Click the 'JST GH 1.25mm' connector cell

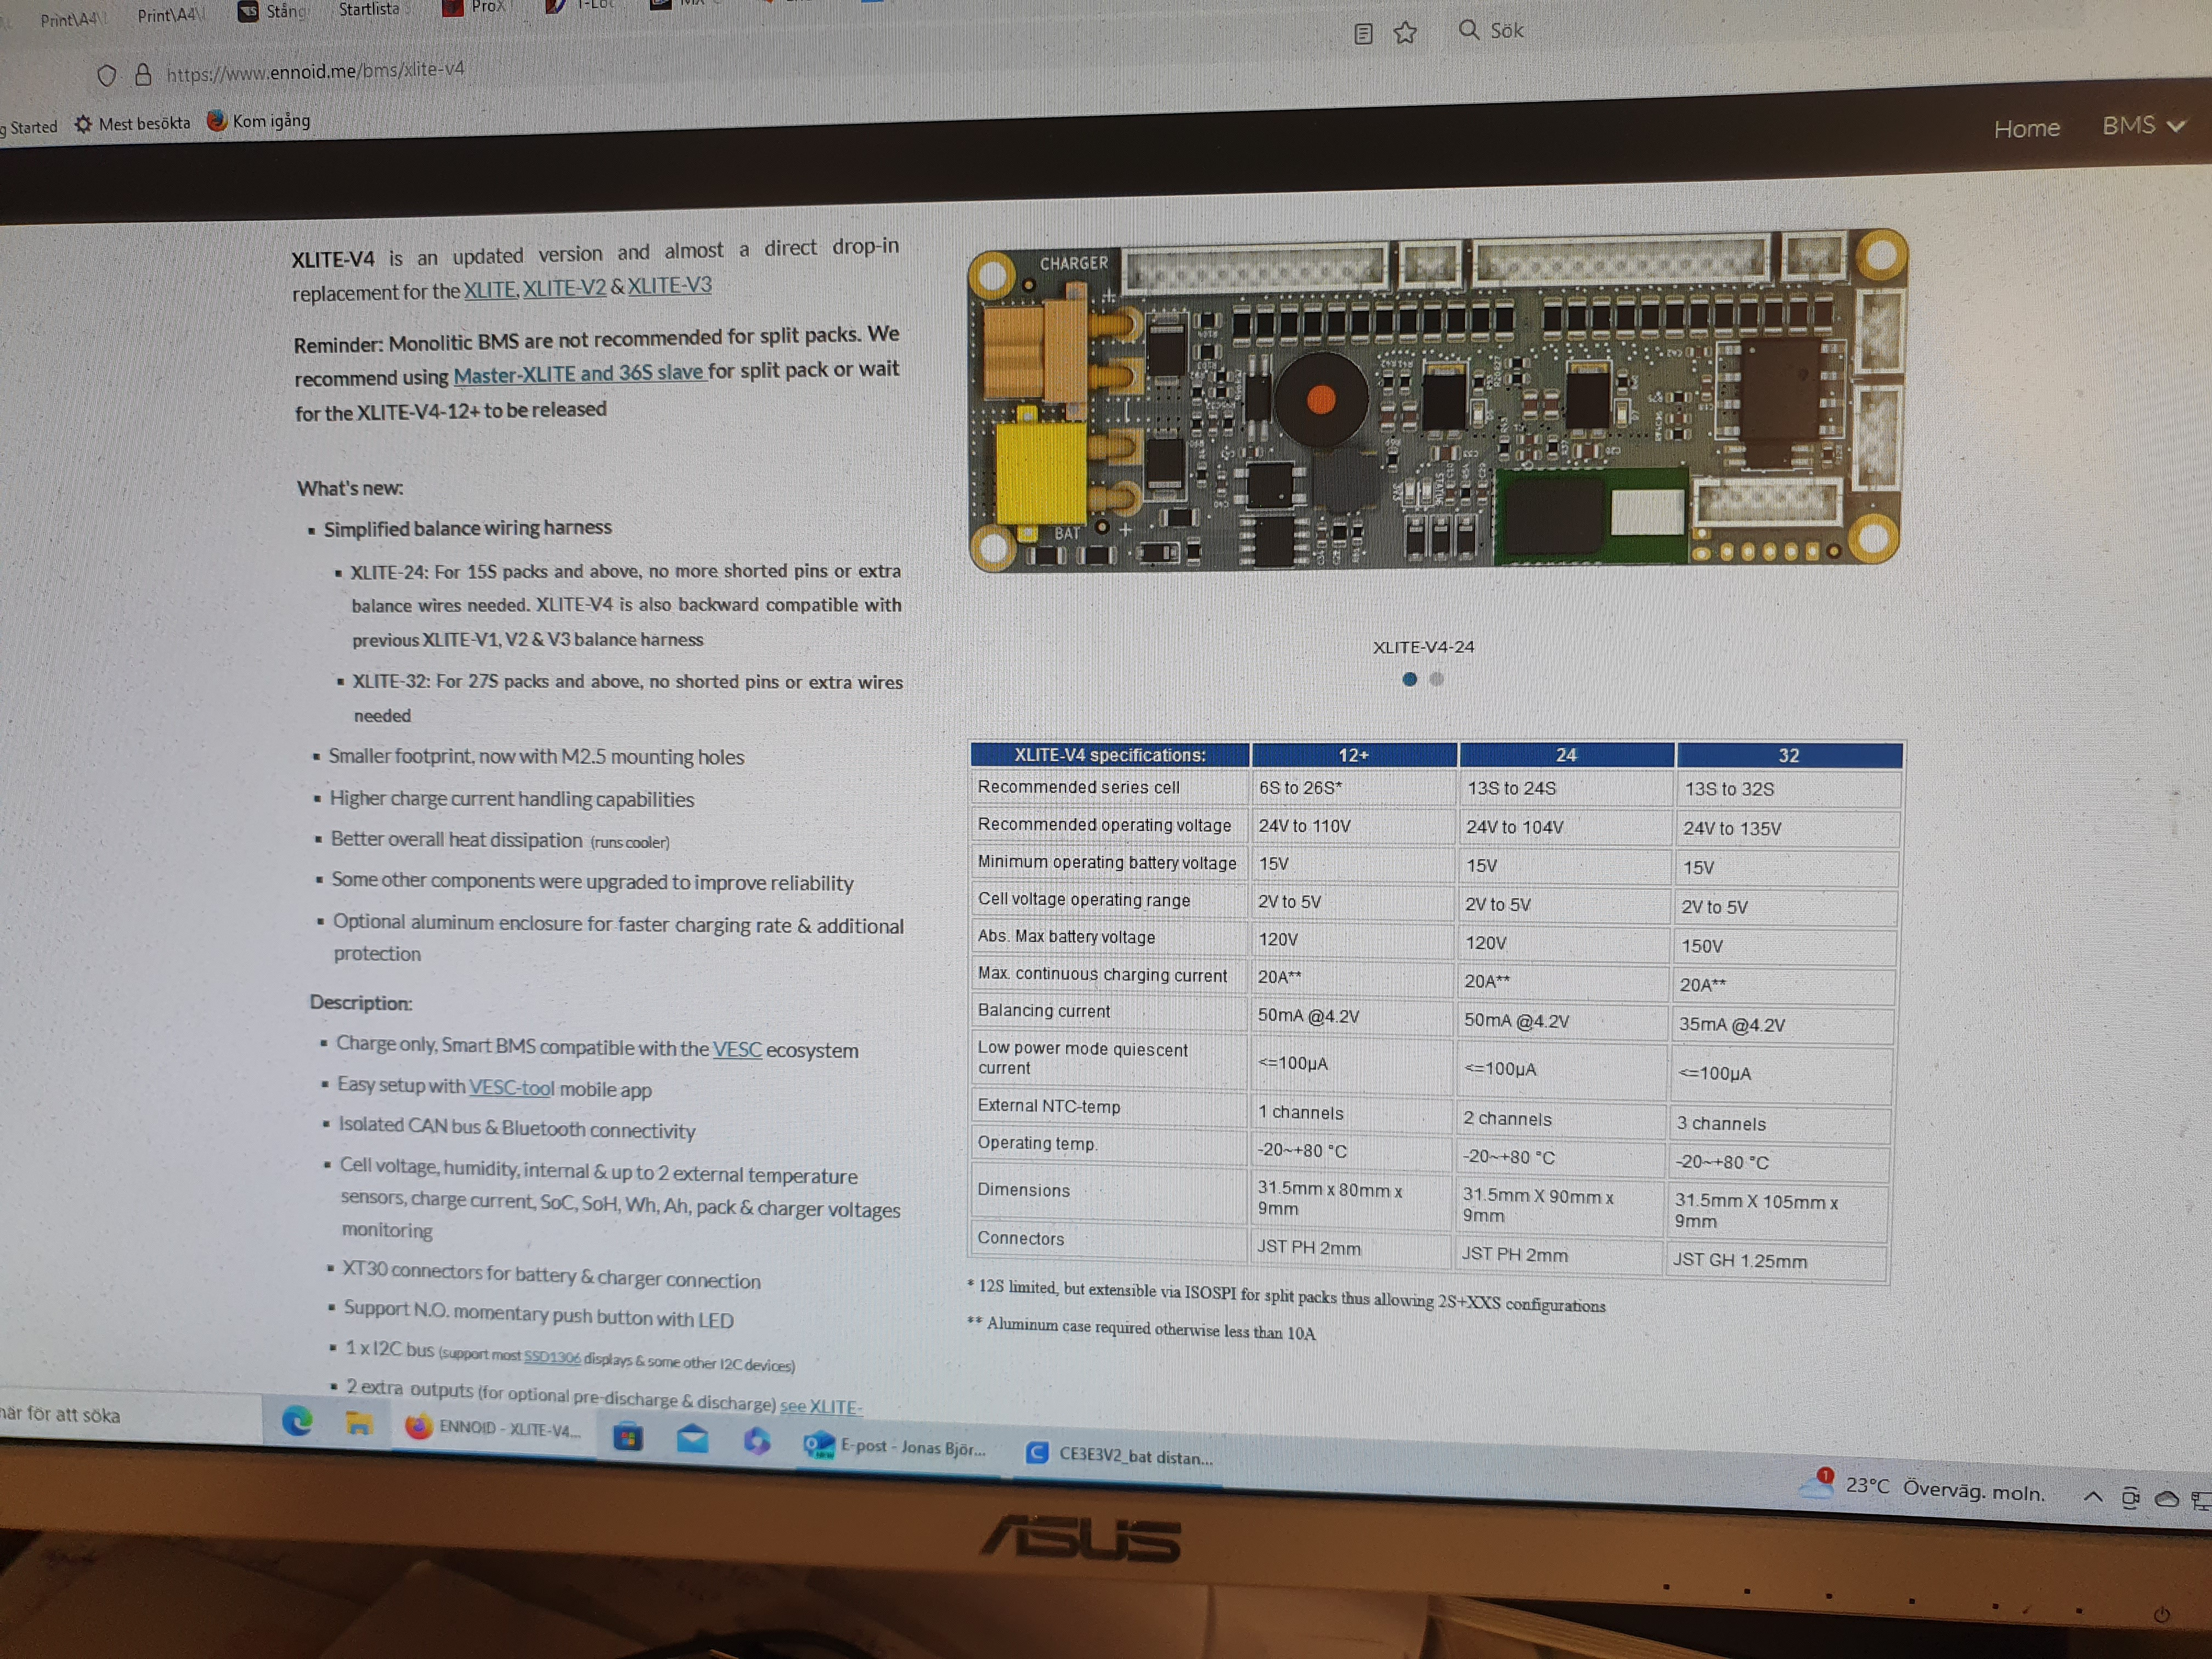(1777, 1261)
